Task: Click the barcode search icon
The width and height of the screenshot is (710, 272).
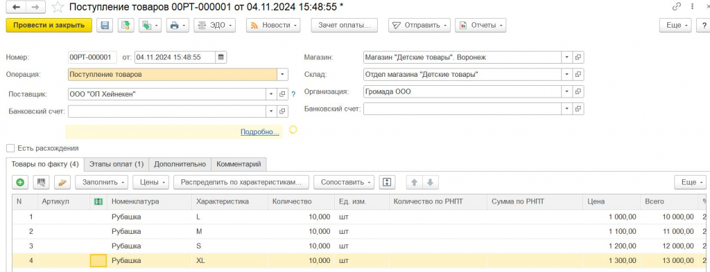Action: point(41,183)
